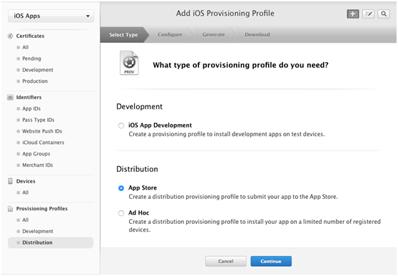
Task: Open Pending certificates in sidebar
Action: pyautogui.click(x=31, y=58)
